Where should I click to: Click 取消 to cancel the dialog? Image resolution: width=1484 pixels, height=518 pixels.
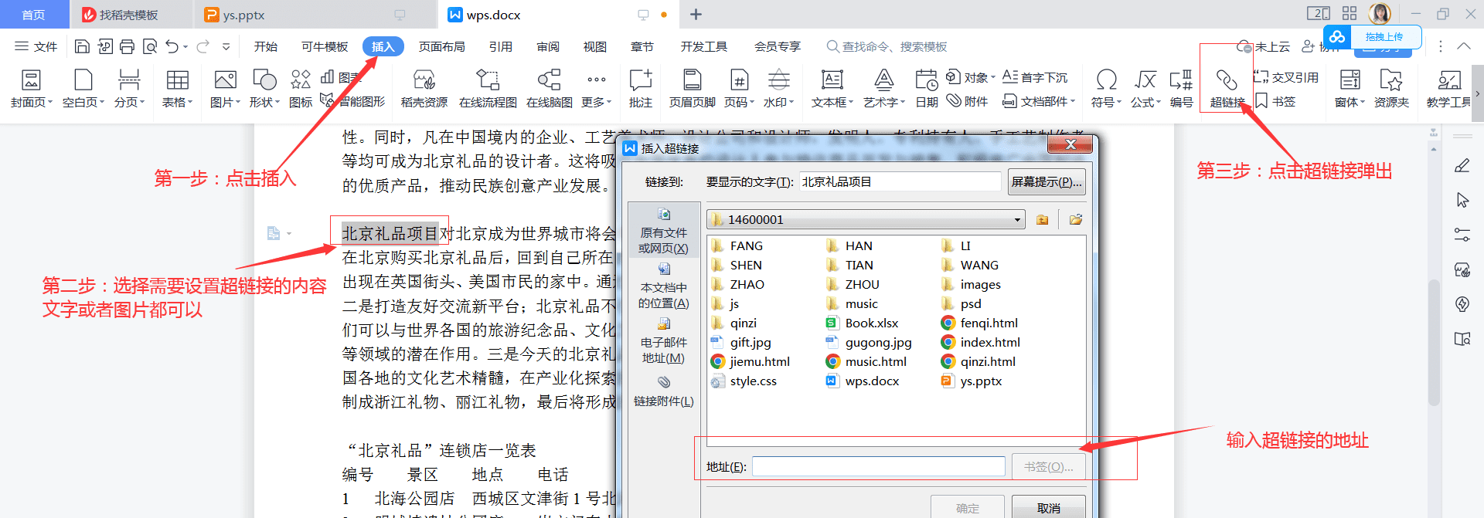[1049, 507]
